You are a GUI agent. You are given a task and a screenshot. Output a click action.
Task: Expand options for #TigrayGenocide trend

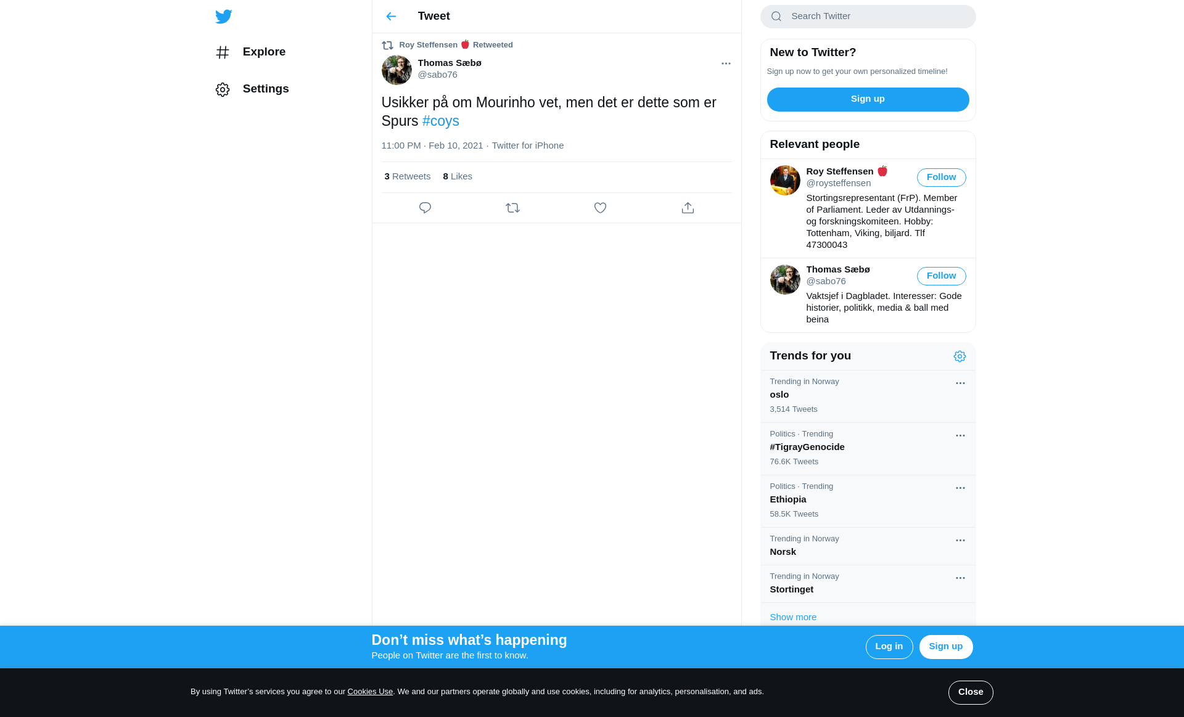[x=960, y=436]
